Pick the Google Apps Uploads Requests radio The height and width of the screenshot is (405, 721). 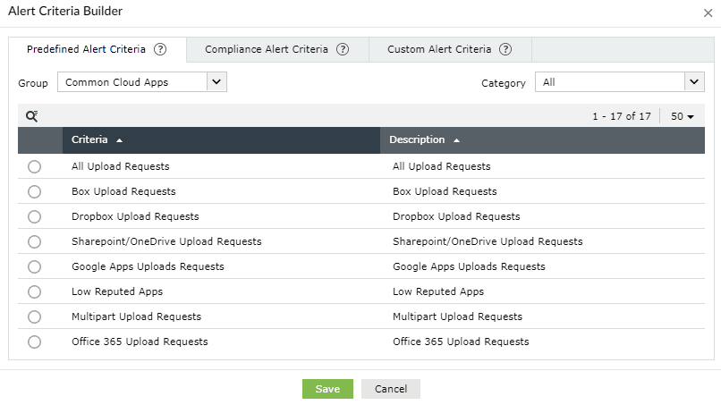(x=34, y=266)
